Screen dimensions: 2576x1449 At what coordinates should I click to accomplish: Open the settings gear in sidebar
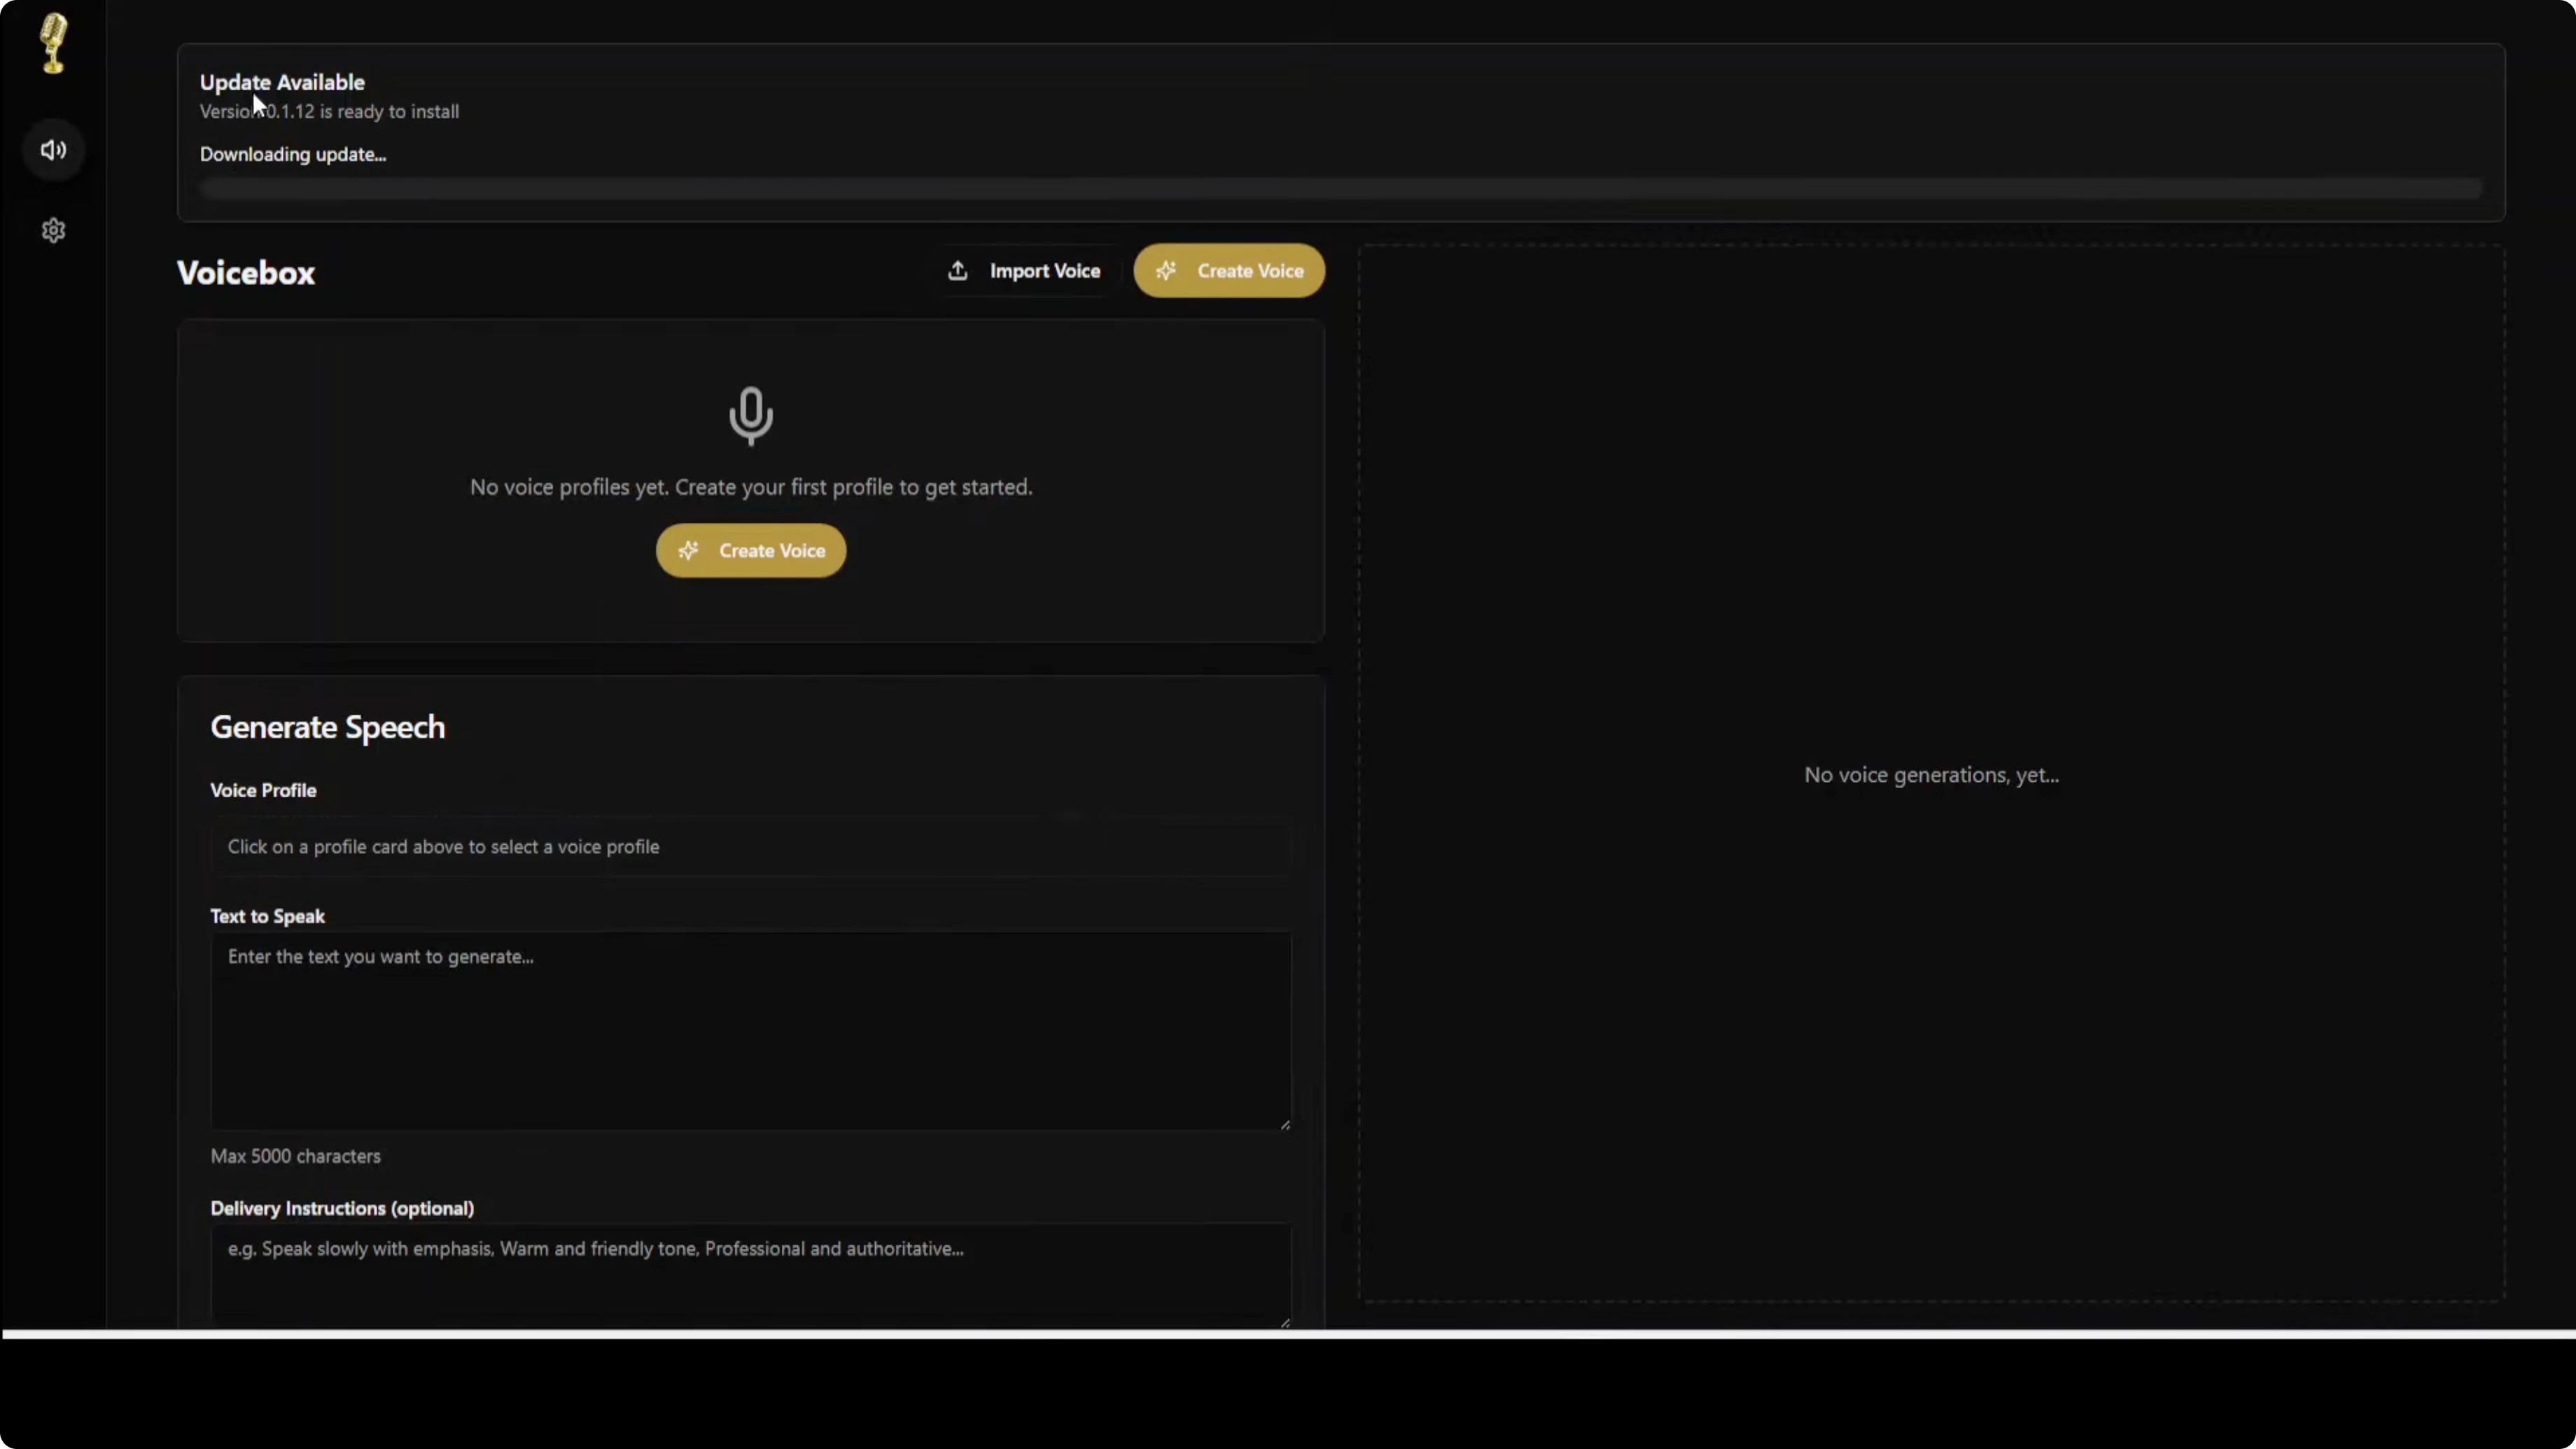click(x=53, y=231)
